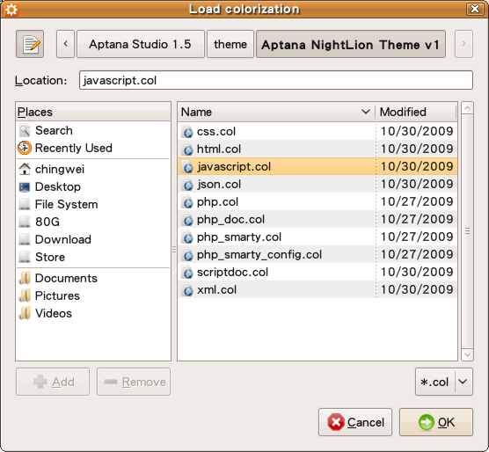Click the css.col file icon
The image size is (489, 452).
tap(187, 132)
